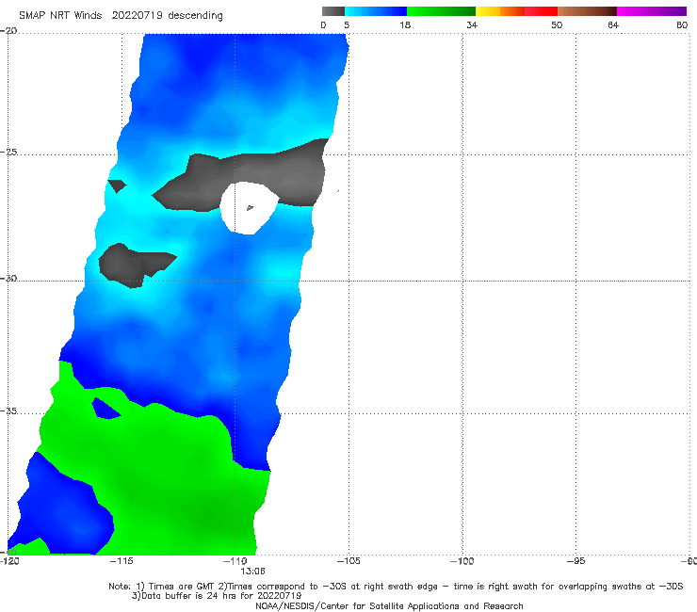Click the longitude label '-95'
The height and width of the screenshot is (612, 697).
coord(576,561)
